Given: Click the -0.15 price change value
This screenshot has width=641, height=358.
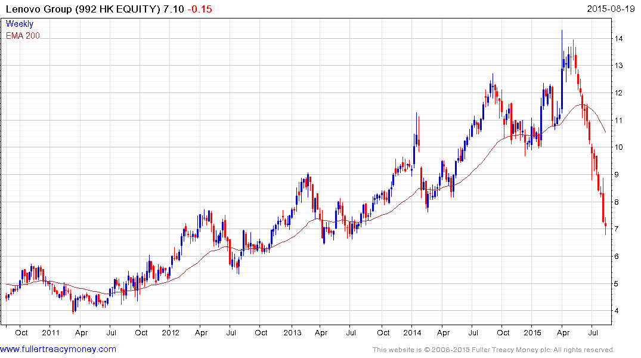Looking at the screenshot, I should 200,9.
